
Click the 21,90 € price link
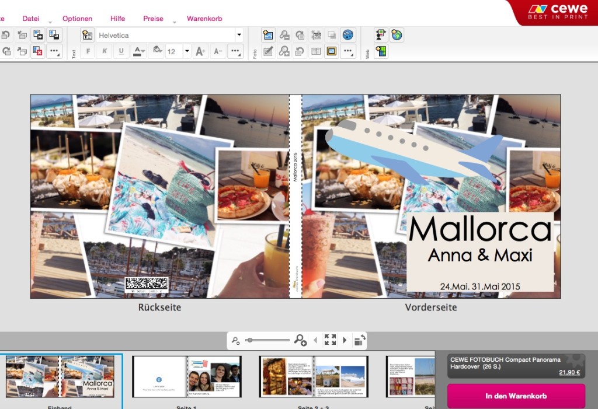[569, 372]
